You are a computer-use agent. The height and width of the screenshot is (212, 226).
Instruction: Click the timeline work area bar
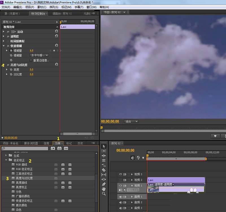click(176, 159)
